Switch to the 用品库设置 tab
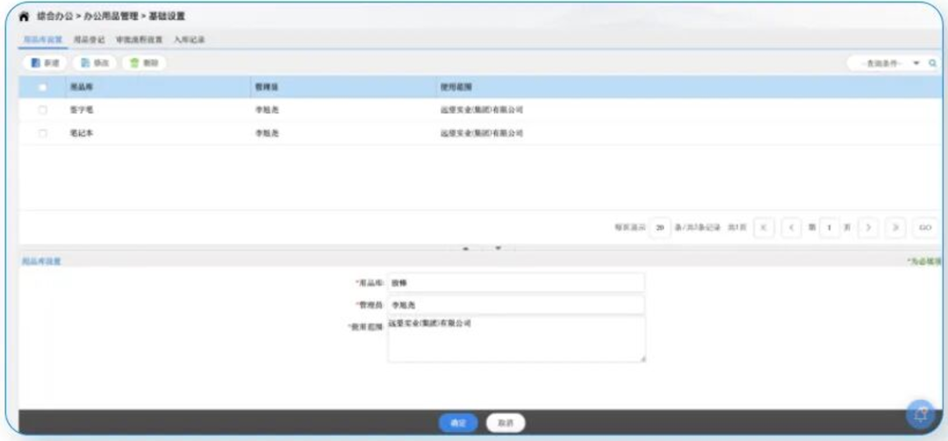The height and width of the screenshot is (441, 948). [x=43, y=39]
